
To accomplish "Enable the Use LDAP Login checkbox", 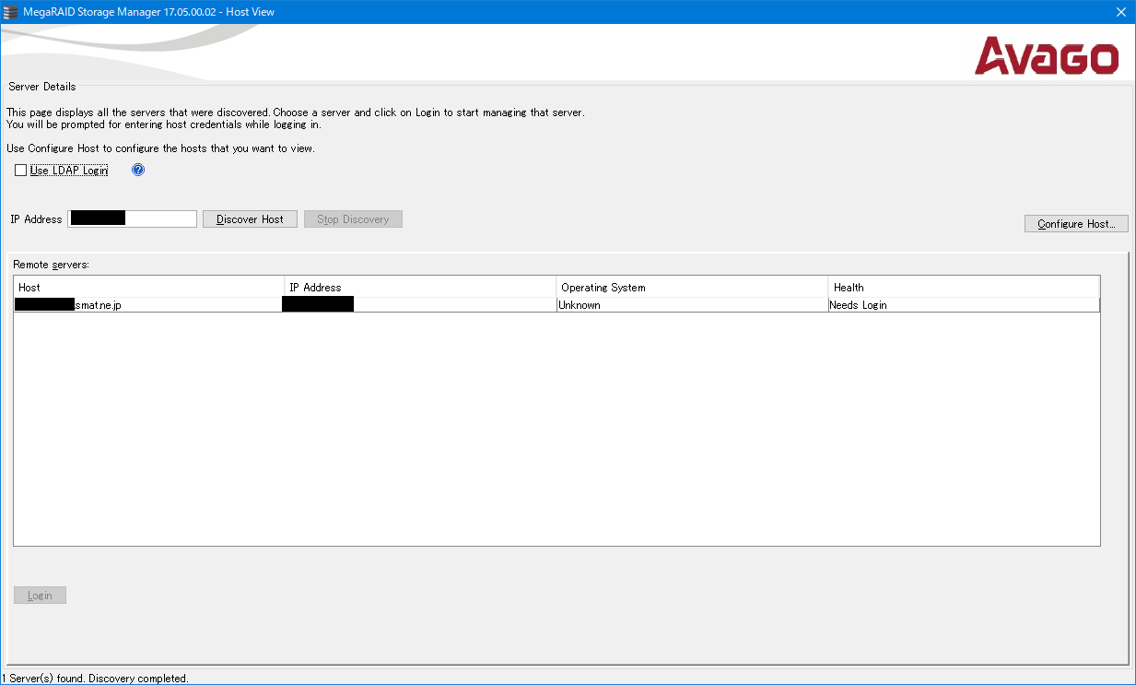I will click(x=21, y=171).
